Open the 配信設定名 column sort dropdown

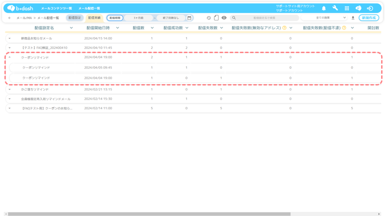[x=71, y=28]
